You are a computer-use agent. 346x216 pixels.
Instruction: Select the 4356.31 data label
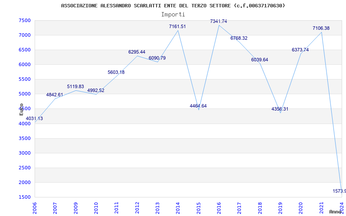280,109
